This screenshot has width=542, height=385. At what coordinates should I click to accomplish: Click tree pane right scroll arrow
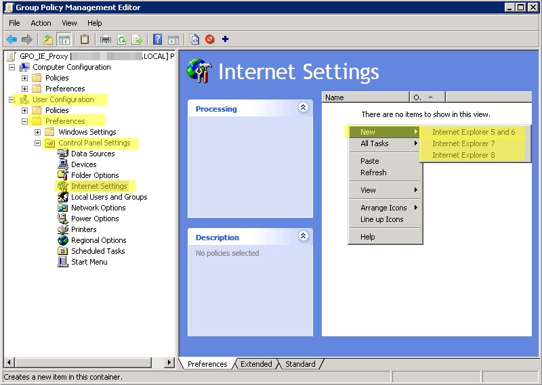pos(169,363)
